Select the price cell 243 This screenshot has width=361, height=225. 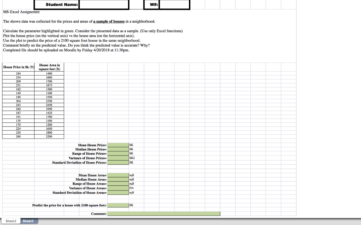(18, 105)
